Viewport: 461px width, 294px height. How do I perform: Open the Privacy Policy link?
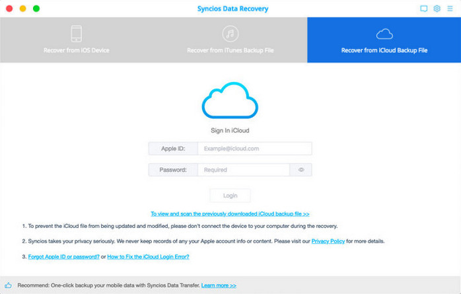click(328, 242)
